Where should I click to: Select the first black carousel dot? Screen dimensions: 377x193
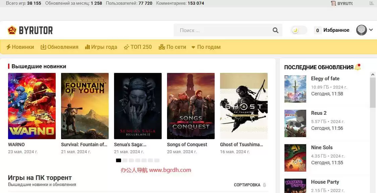coord(118,161)
